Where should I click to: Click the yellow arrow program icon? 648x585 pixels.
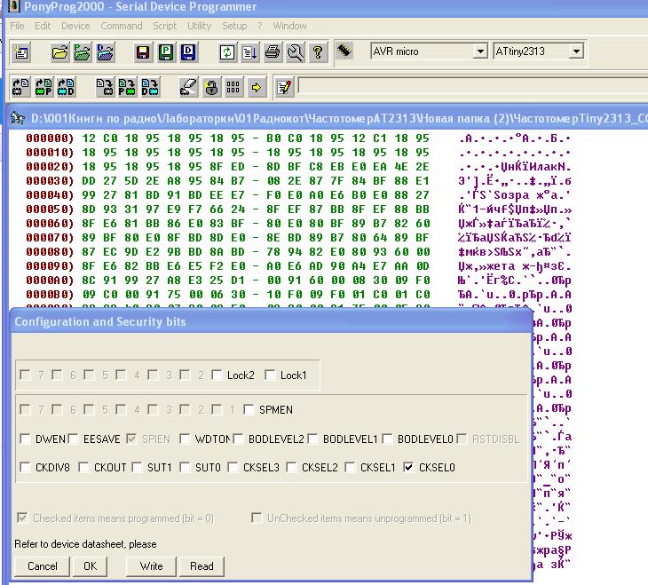257,87
